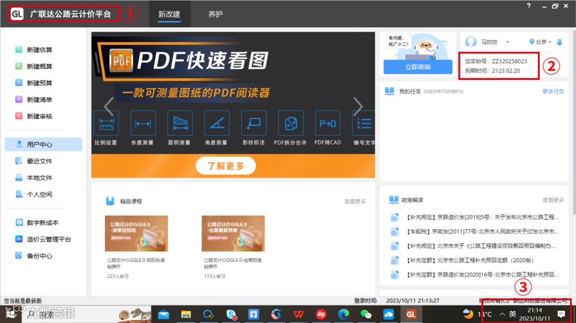Click 查看更多 in 政策解读 section
Image resolution: width=576 pixels, height=323 pixels.
[x=553, y=200]
